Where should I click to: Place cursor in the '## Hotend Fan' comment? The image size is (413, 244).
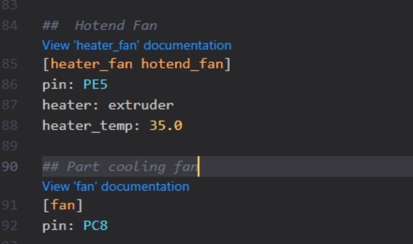point(100,25)
